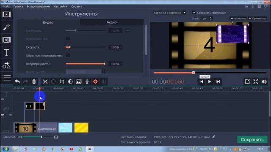
Task: Click the zoom out timeline icon
Action: click(20, 137)
